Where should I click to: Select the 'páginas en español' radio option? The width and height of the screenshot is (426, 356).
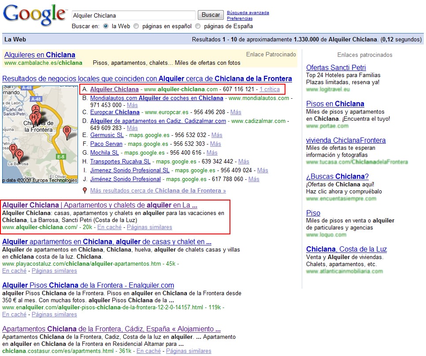point(136,26)
